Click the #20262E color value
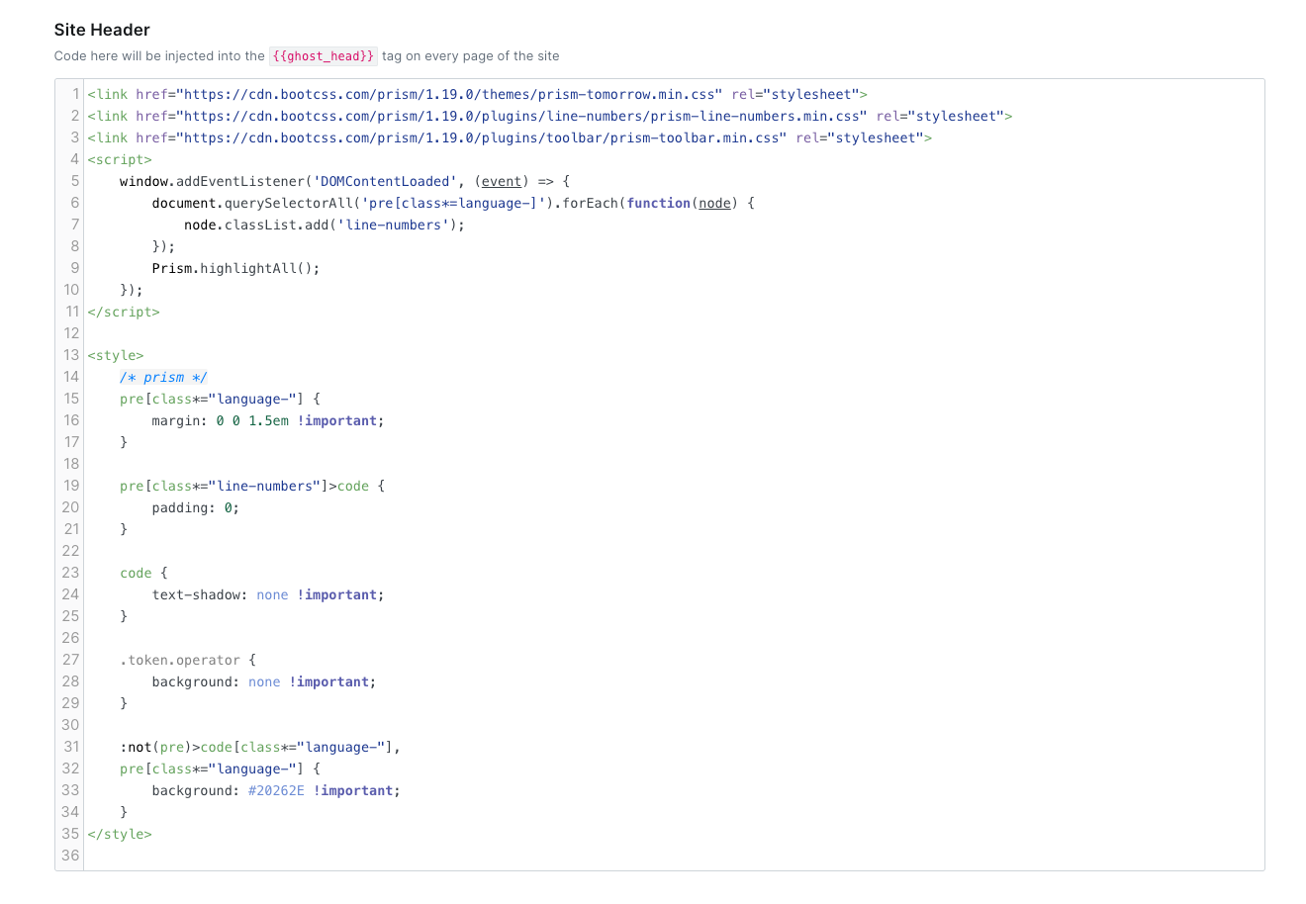1306x904 pixels. pyautogui.click(x=276, y=791)
